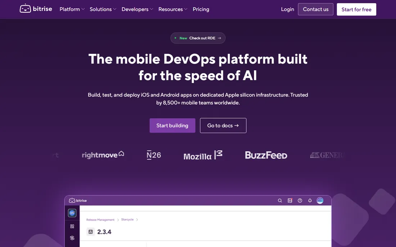Click the bitrise logo in the app preview
Screen dimensions: 396x247
pos(78,200)
